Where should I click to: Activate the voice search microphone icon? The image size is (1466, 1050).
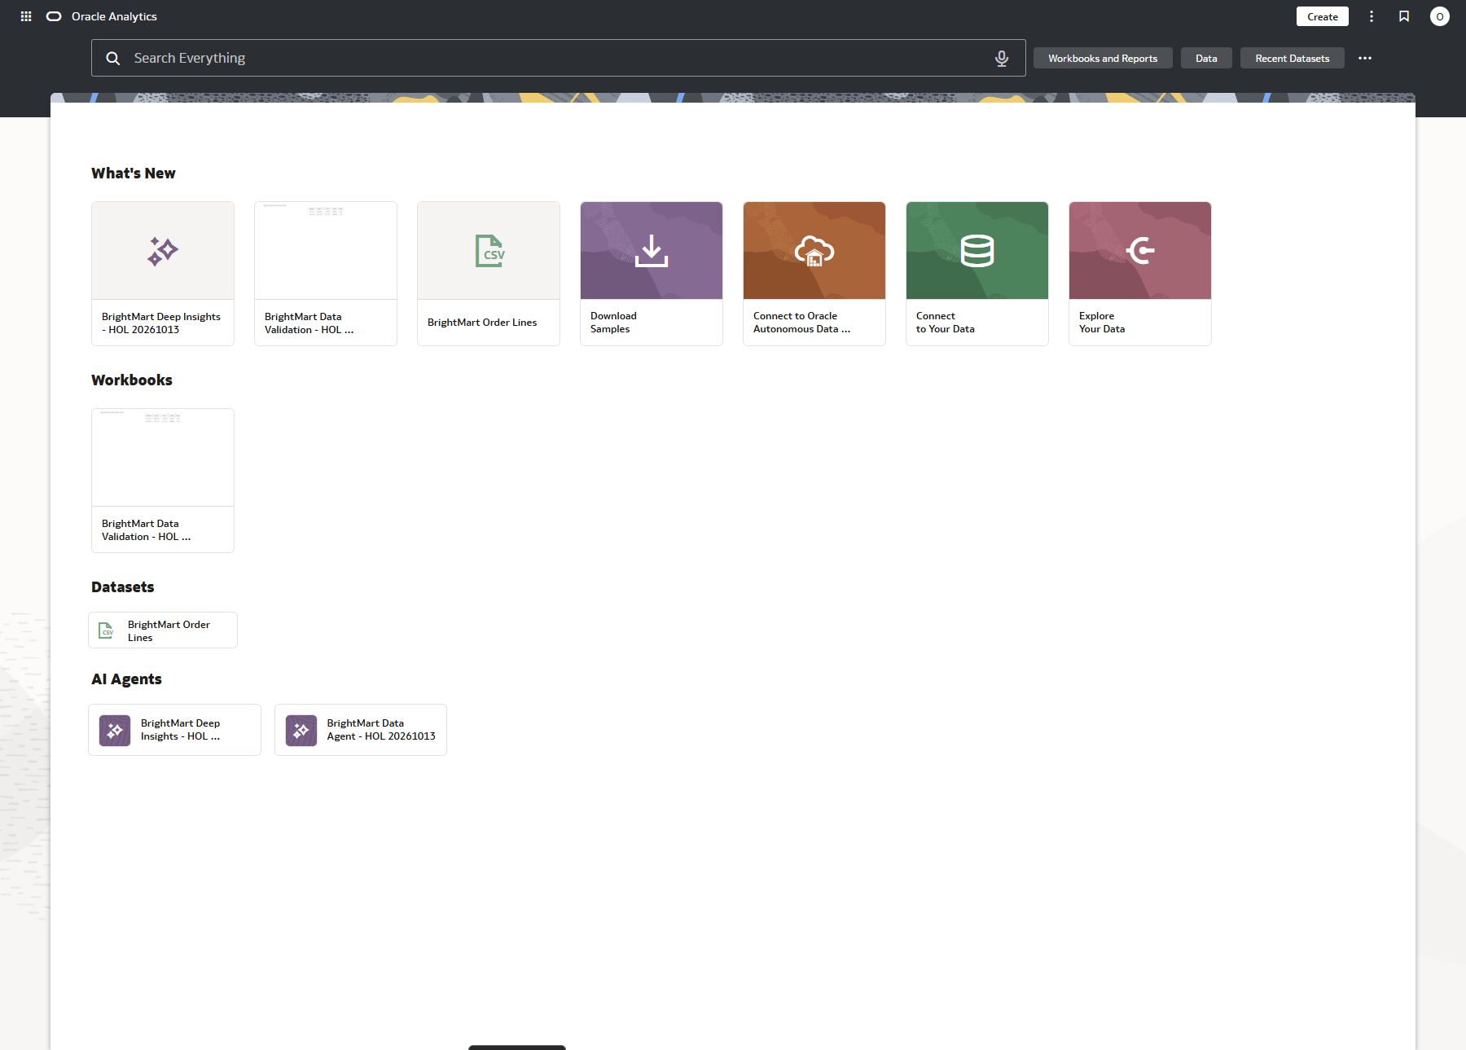[1002, 59]
